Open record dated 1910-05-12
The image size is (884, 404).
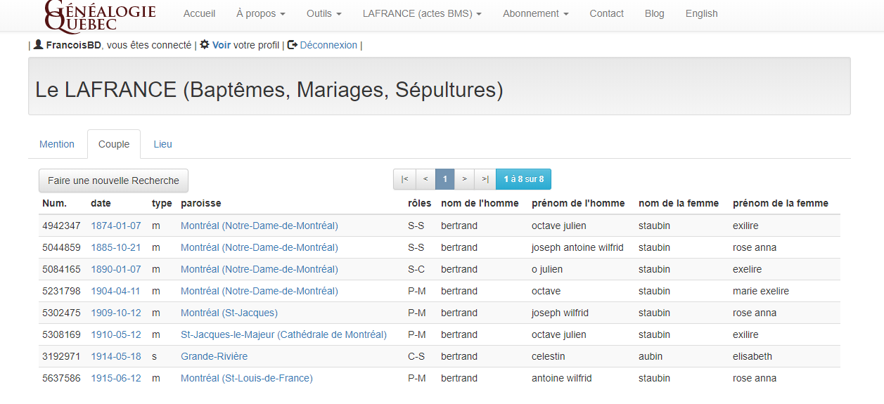[116, 334]
